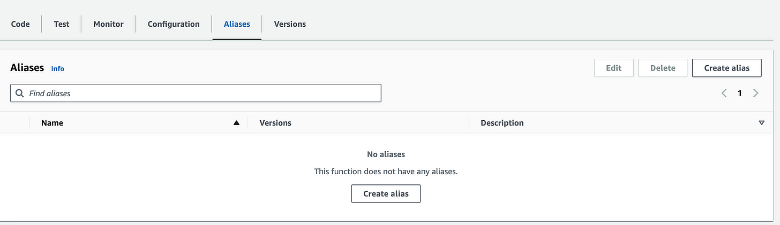The height and width of the screenshot is (225, 780).
Task: Open the Code tab
Action: coord(20,24)
